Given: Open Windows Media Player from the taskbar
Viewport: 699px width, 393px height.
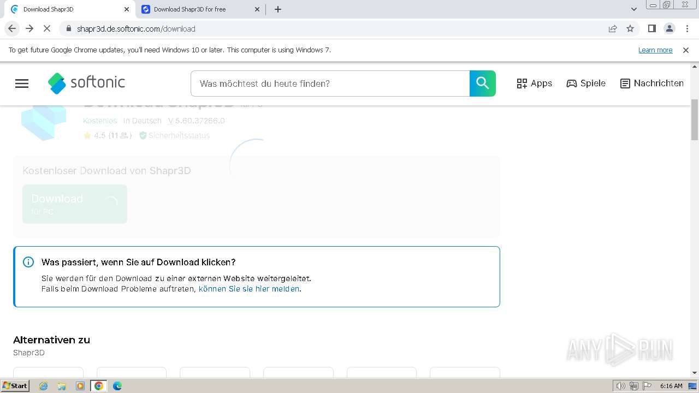Looking at the screenshot, I should pos(80,386).
